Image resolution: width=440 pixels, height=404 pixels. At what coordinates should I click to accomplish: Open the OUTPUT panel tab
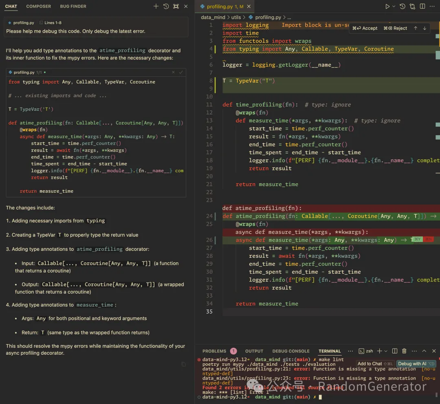click(254, 351)
